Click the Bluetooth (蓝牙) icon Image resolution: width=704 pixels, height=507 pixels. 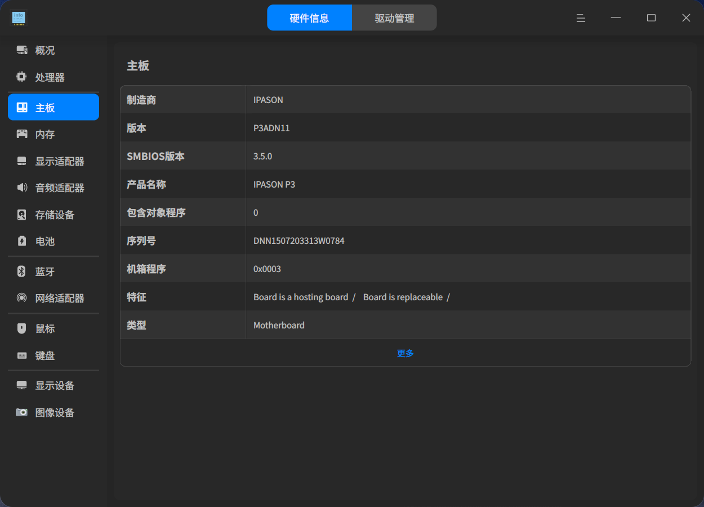[22, 272]
